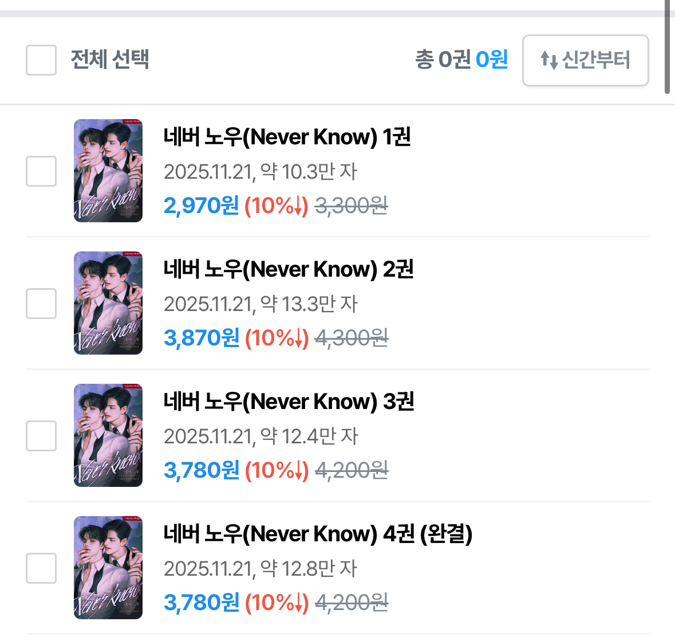
Task: Open the cover thumbnail of volume 1
Action: pos(108,171)
